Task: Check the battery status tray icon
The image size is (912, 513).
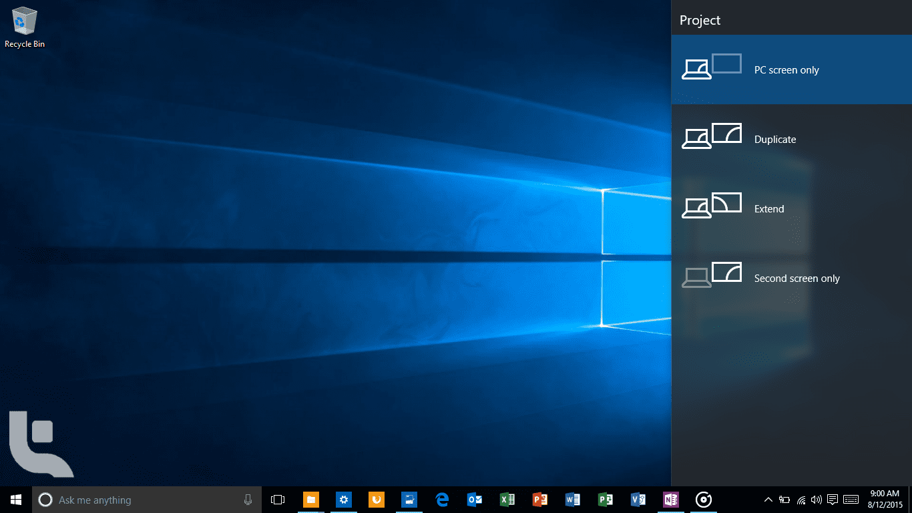Action: point(784,500)
